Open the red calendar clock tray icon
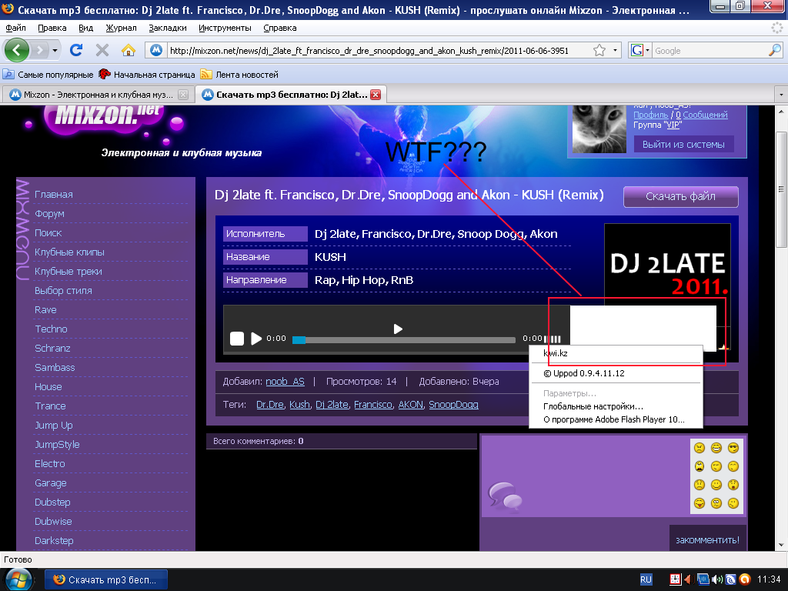 (x=676, y=579)
